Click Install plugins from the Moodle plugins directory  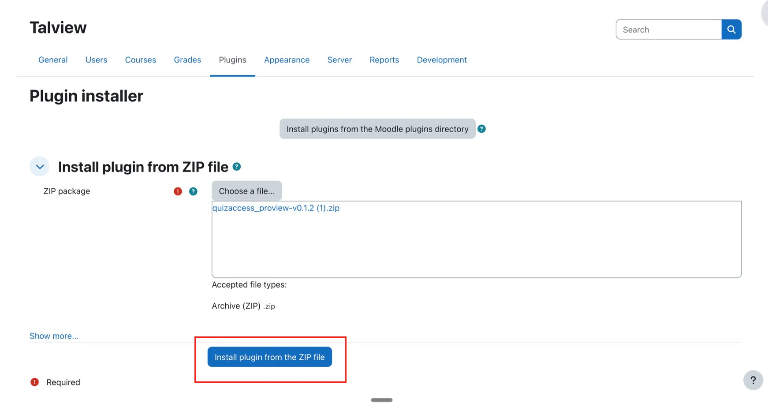coord(377,129)
